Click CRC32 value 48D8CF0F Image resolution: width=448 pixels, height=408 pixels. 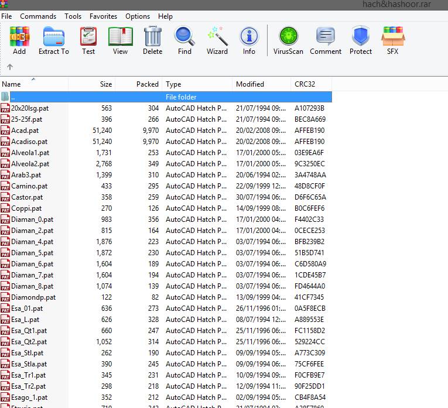(310, 186)
